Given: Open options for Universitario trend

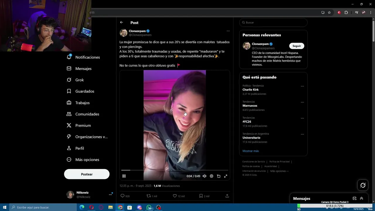Looking at the screenshot, I should [302, 134].
